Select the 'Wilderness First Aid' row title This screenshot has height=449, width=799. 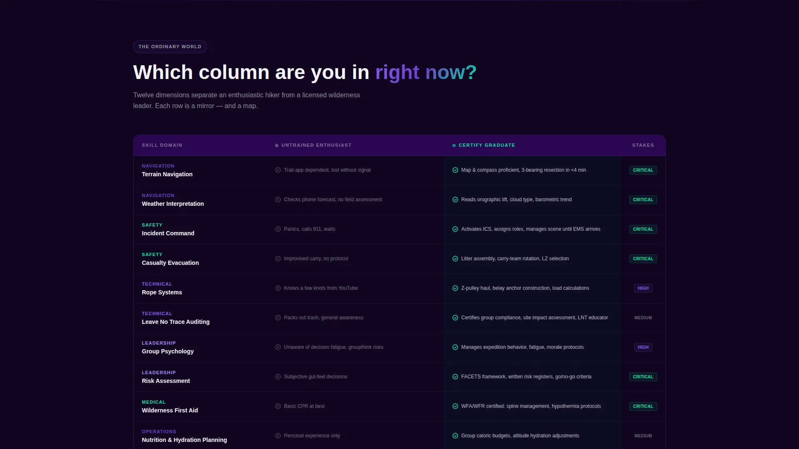pyautogui.click(x=170, y=410)
